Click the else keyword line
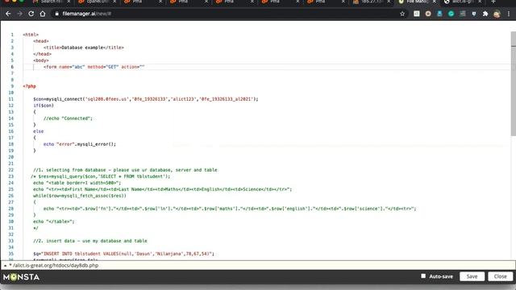 pos(38,131)
